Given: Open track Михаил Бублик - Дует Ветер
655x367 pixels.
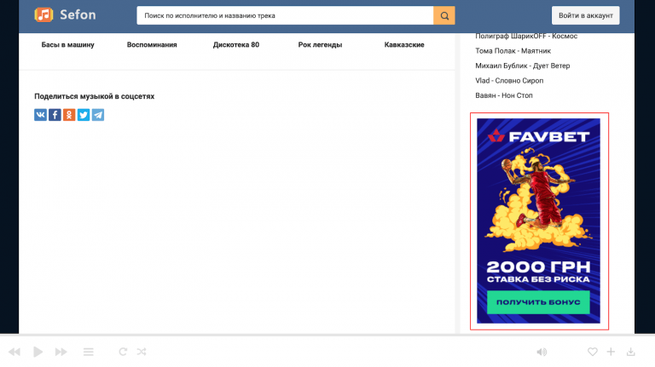Looking at the screenshot, I should click(523, 66).
